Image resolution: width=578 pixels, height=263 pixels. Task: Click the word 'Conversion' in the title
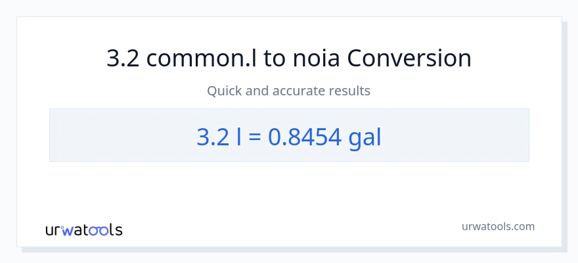[x=409, y=59]
